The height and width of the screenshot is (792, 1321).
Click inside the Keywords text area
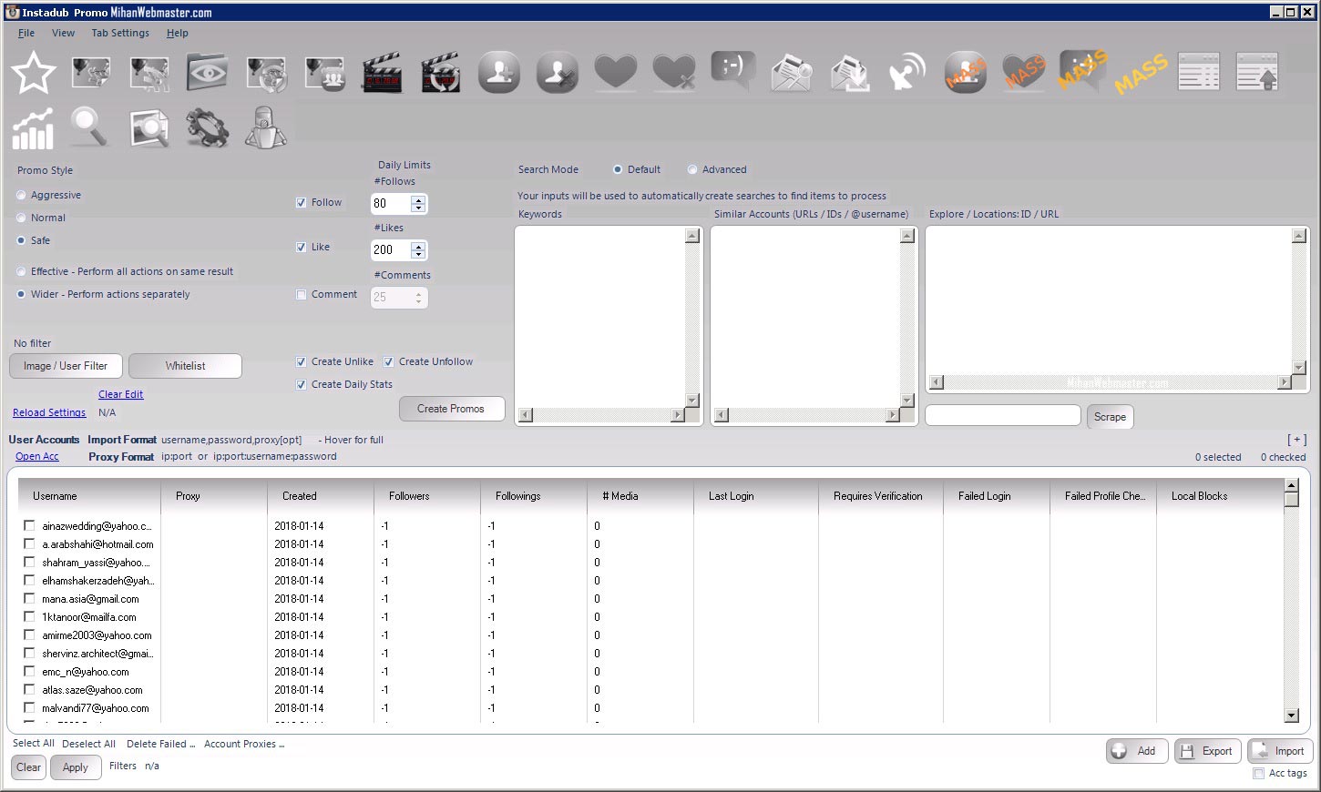coord(599,317)
